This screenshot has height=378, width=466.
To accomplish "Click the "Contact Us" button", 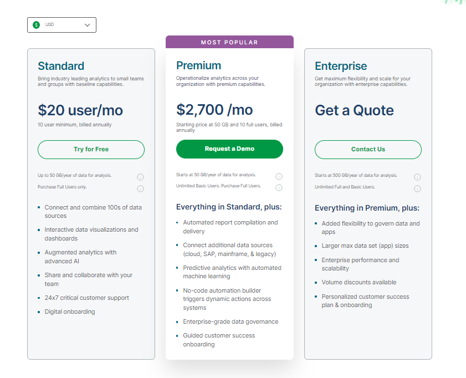I will pyautogui.click(x=368, y=149).
